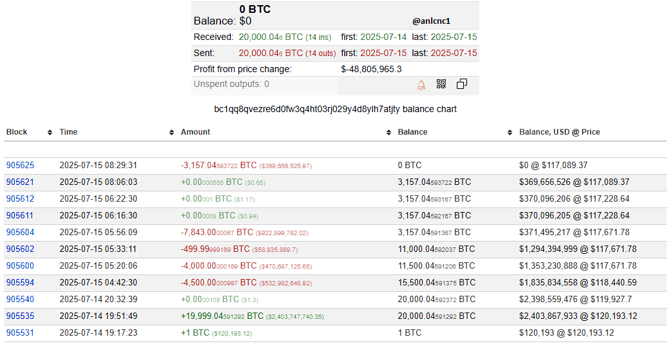The height and width of the screenshot is (346, 670).
Task: Copy the address with the copy icon
Action: [x=461, y=84]
